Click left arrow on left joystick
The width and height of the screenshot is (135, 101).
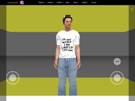click(x=8, y=78)
